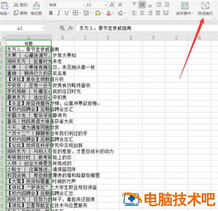
Task: Expand the borders dropdown arrow
Action: pyautogui.click(x=80, y=13)
